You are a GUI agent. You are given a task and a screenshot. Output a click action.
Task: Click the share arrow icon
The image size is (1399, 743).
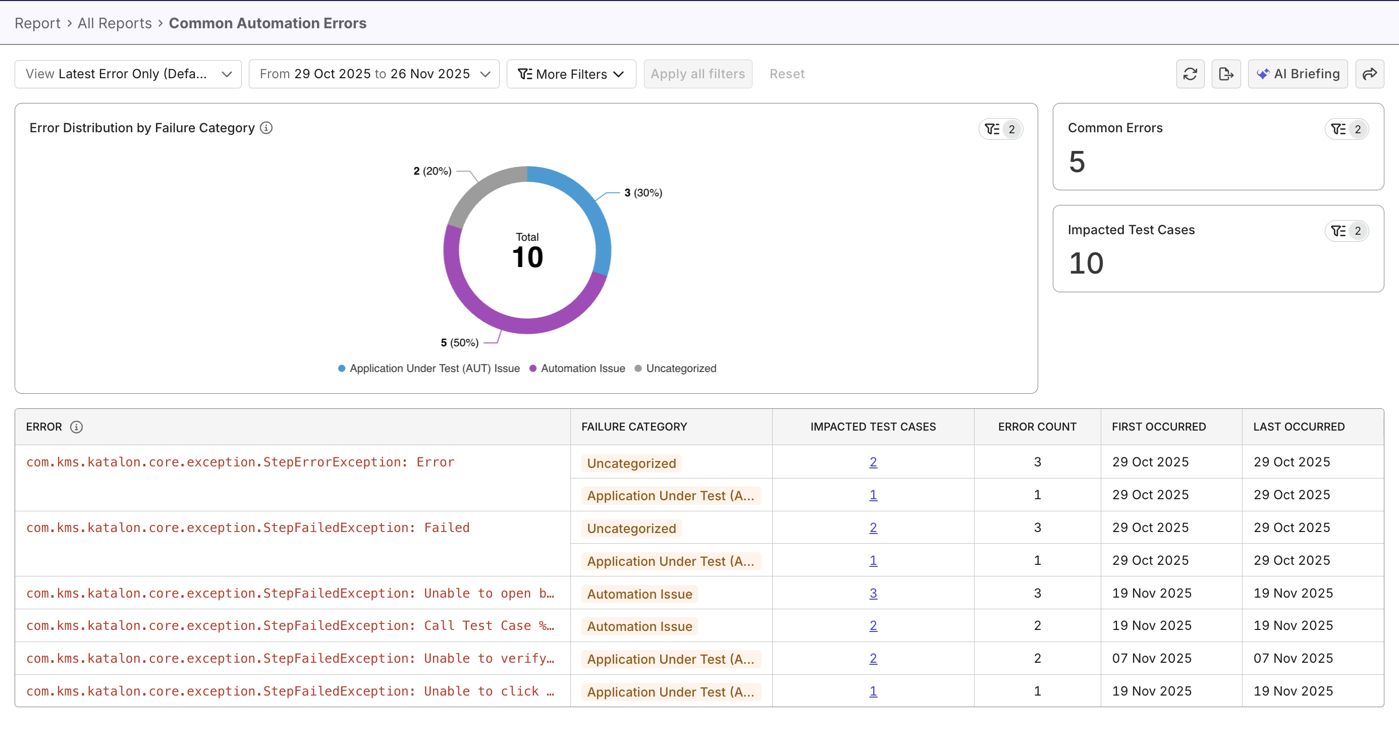pos(1369,74)
